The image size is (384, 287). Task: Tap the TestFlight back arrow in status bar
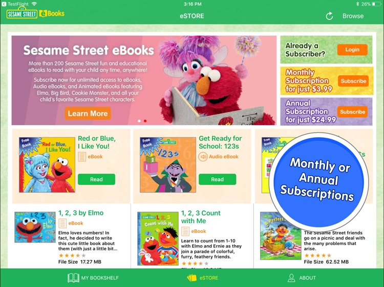(4, 4)
